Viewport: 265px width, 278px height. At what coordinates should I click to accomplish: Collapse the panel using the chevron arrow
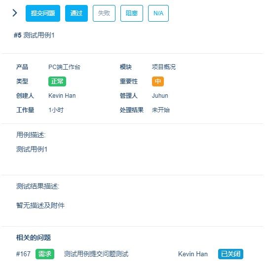pyautogui.click(x=15, y=13)
